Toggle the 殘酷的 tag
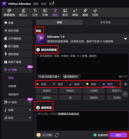129x139 pixels. (x=94, y=98)
